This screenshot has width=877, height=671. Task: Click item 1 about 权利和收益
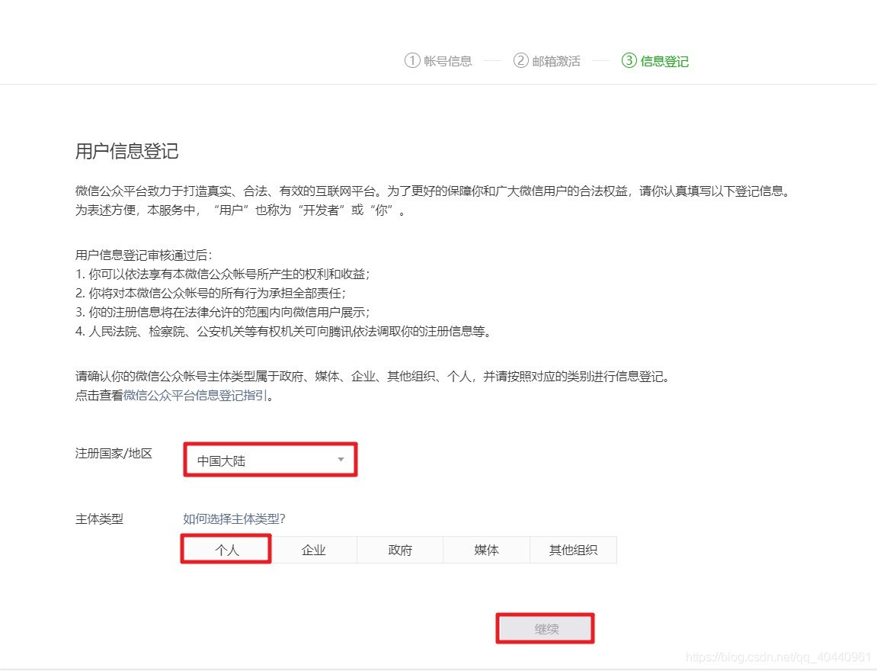coord(222,274)
